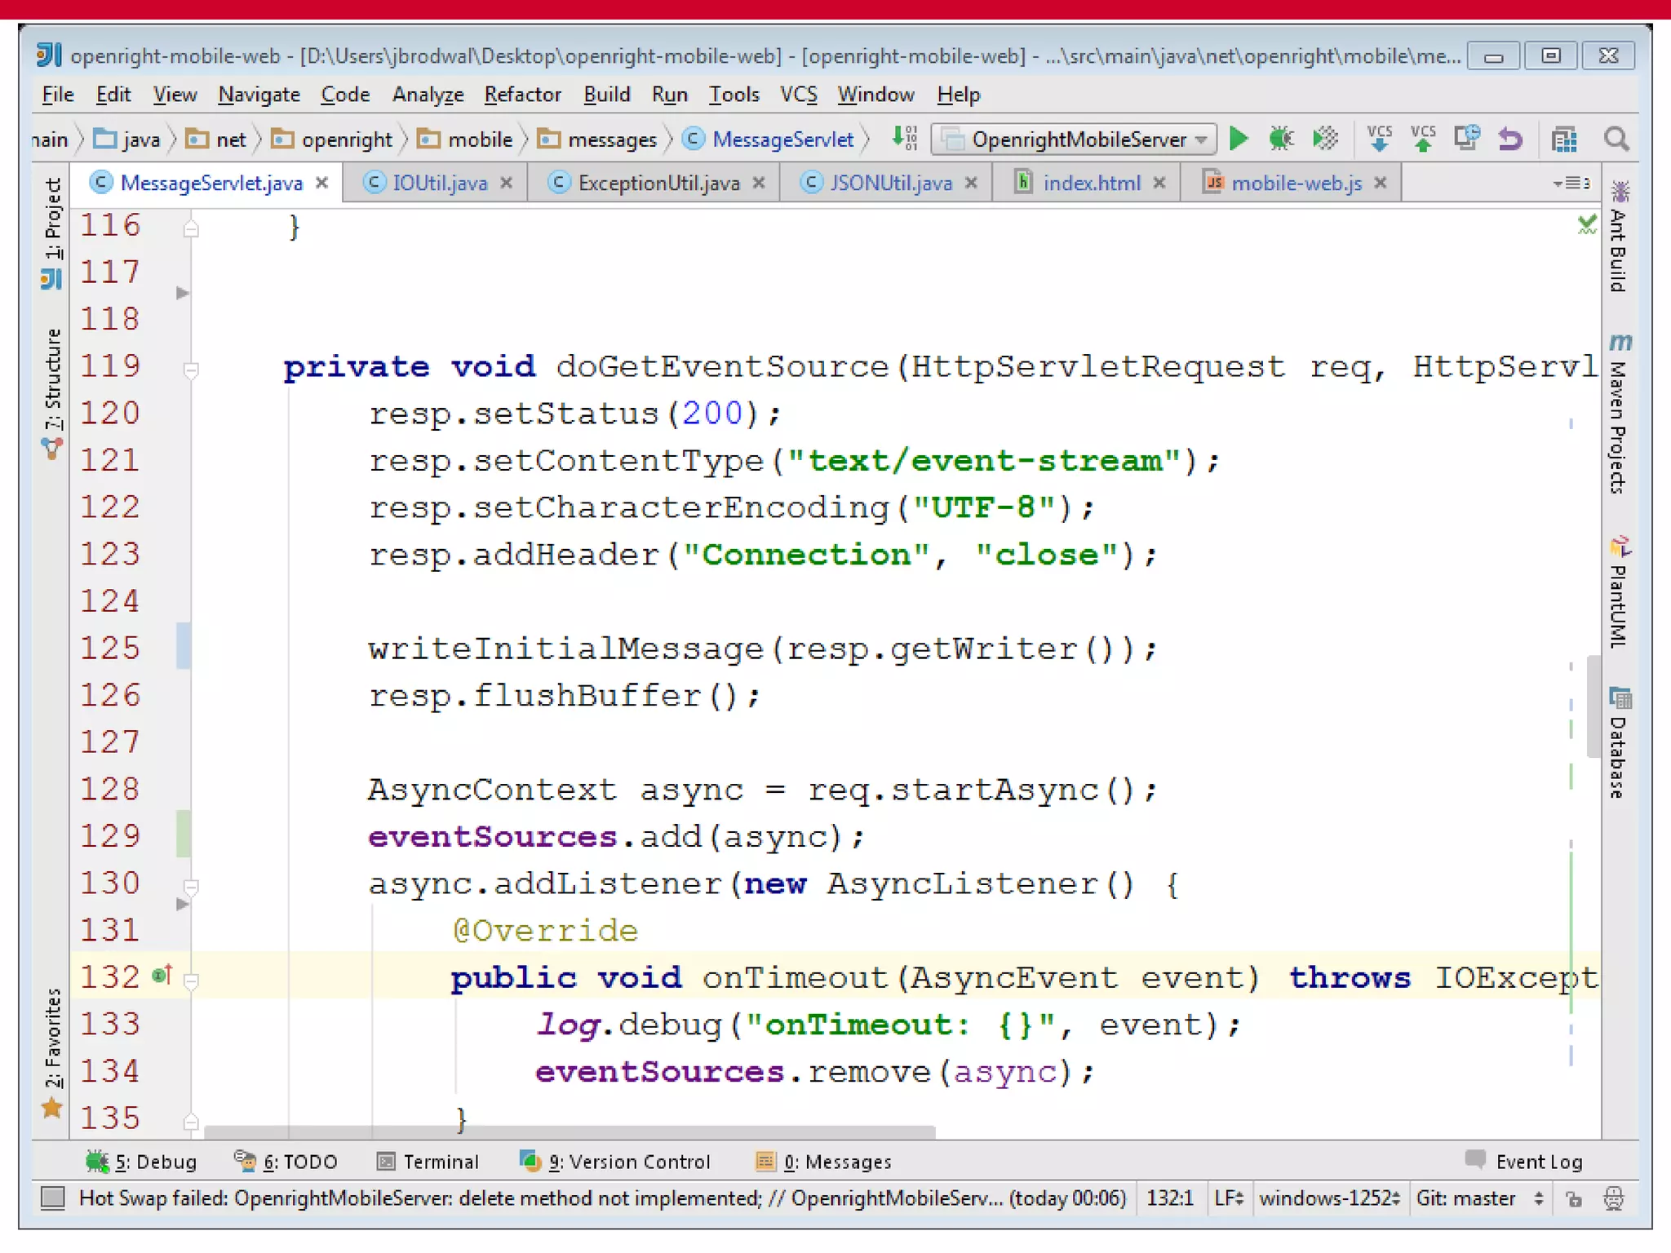Click the VCS update project icon

(x=1379, y=139)
